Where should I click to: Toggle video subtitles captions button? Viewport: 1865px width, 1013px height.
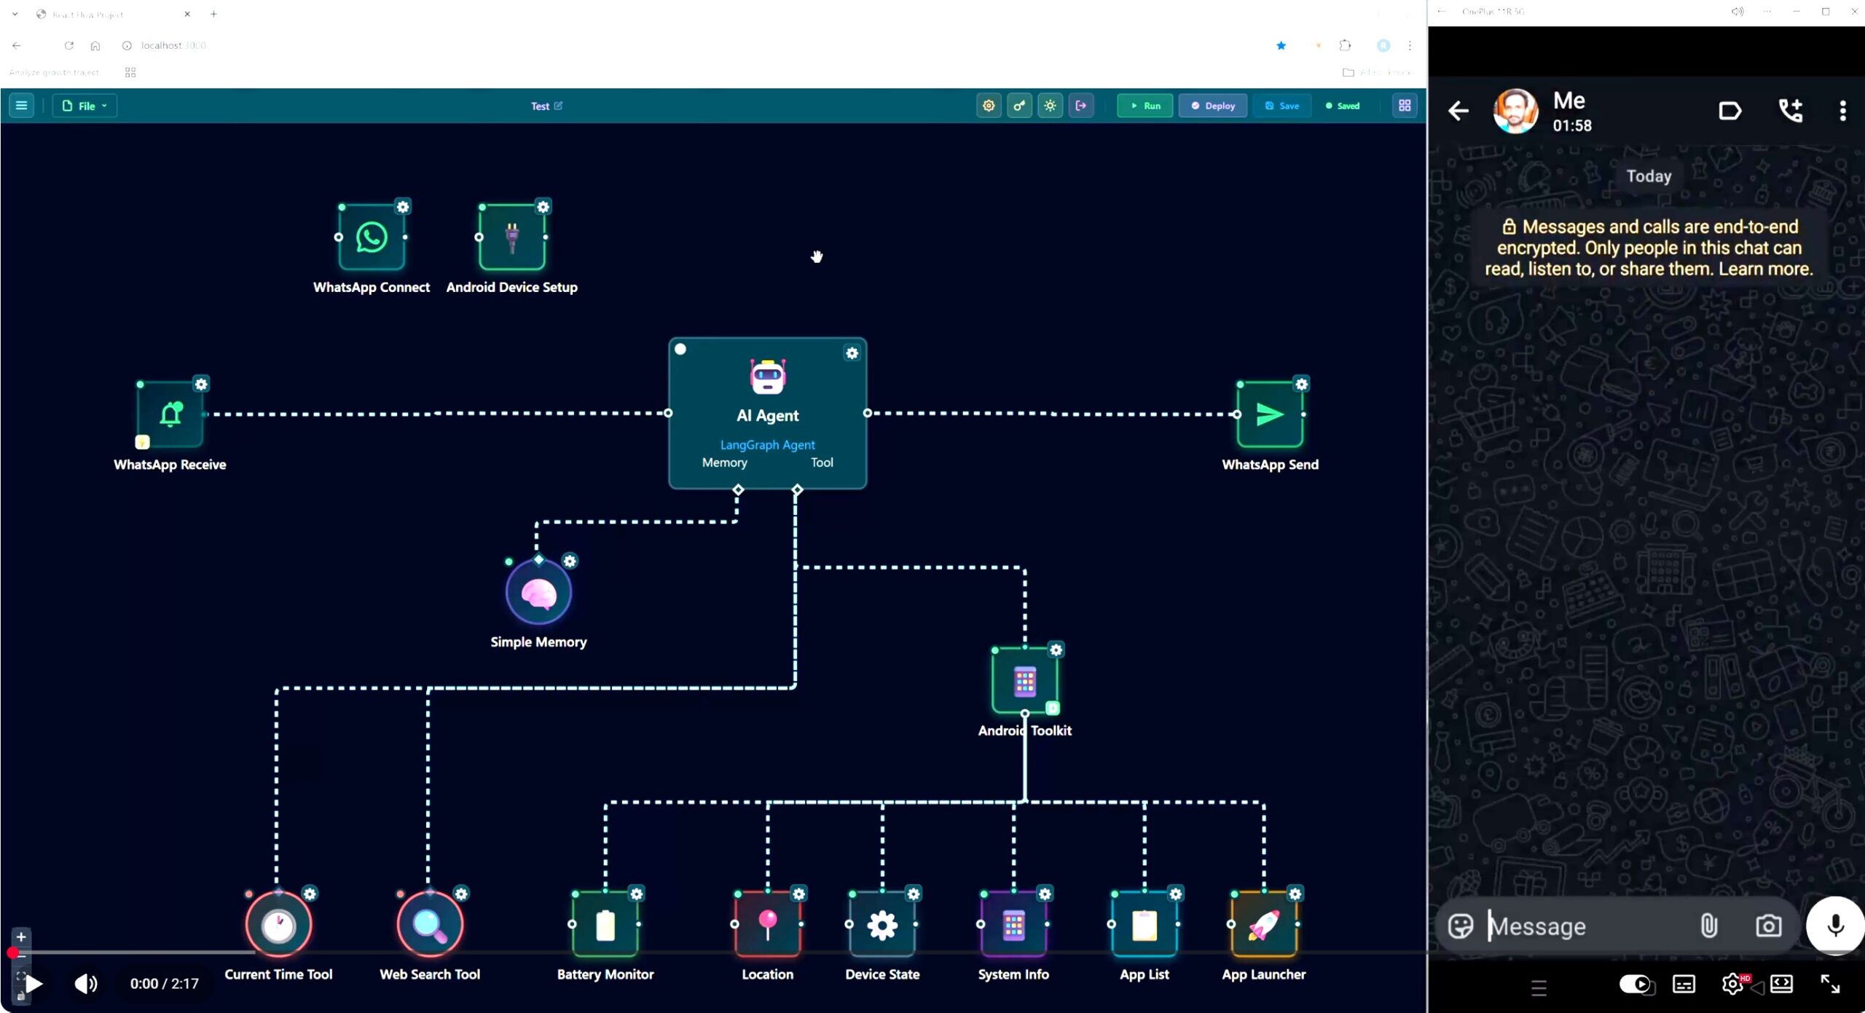click(x=1683, y=984)
